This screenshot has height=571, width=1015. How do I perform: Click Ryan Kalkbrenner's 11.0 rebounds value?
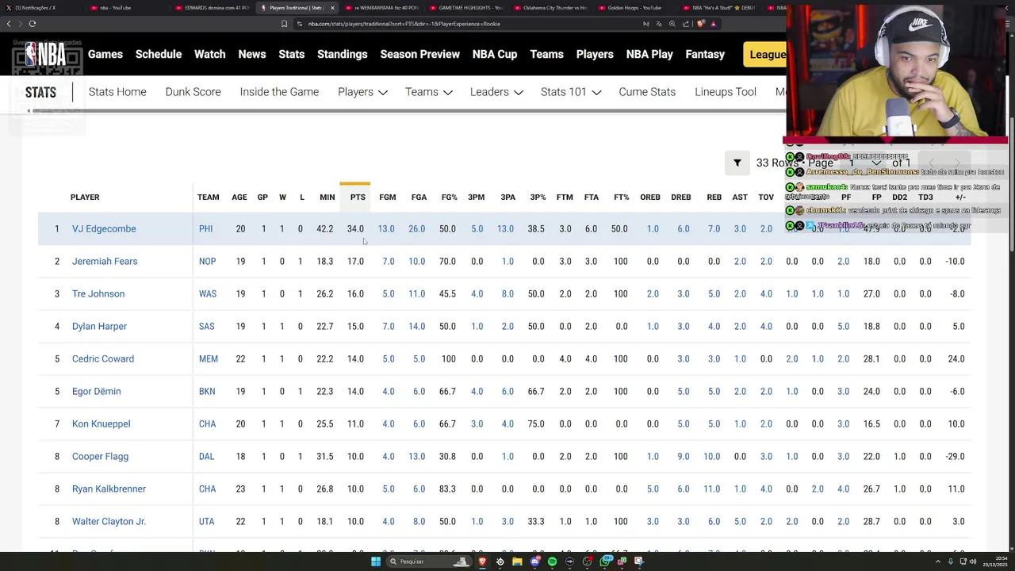point(712,489)
